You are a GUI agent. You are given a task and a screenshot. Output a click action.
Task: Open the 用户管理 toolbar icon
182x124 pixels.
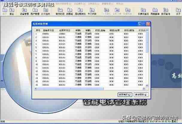click(35, 11)
